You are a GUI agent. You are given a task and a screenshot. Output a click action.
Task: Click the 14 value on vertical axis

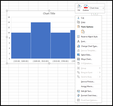tap(9, 22)
